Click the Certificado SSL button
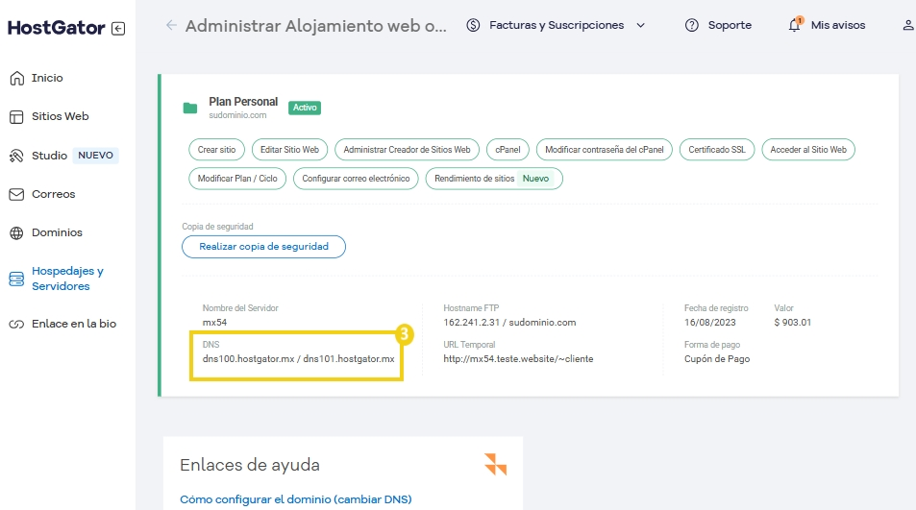The width and height of the screenshot is (916, 510). [717, 150]
